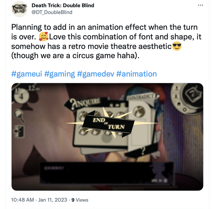Open the #animation hashtag
This screenshot has height=209, width=215.
pos(136,74)
